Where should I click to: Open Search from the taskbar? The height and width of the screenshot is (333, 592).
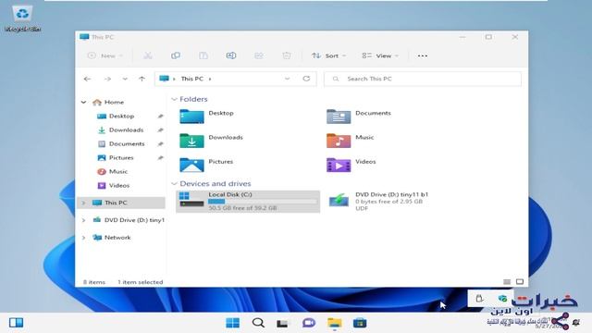point(258,323)
